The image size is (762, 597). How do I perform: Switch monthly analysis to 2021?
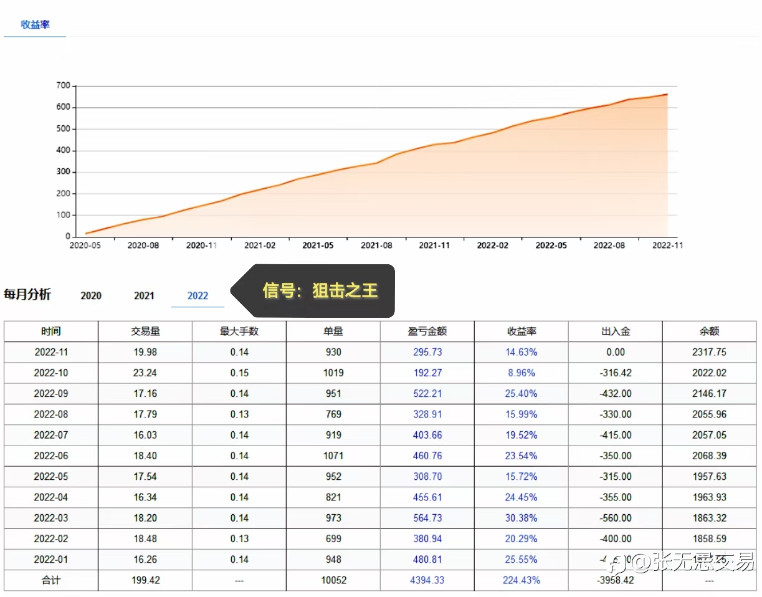[144, 296]
